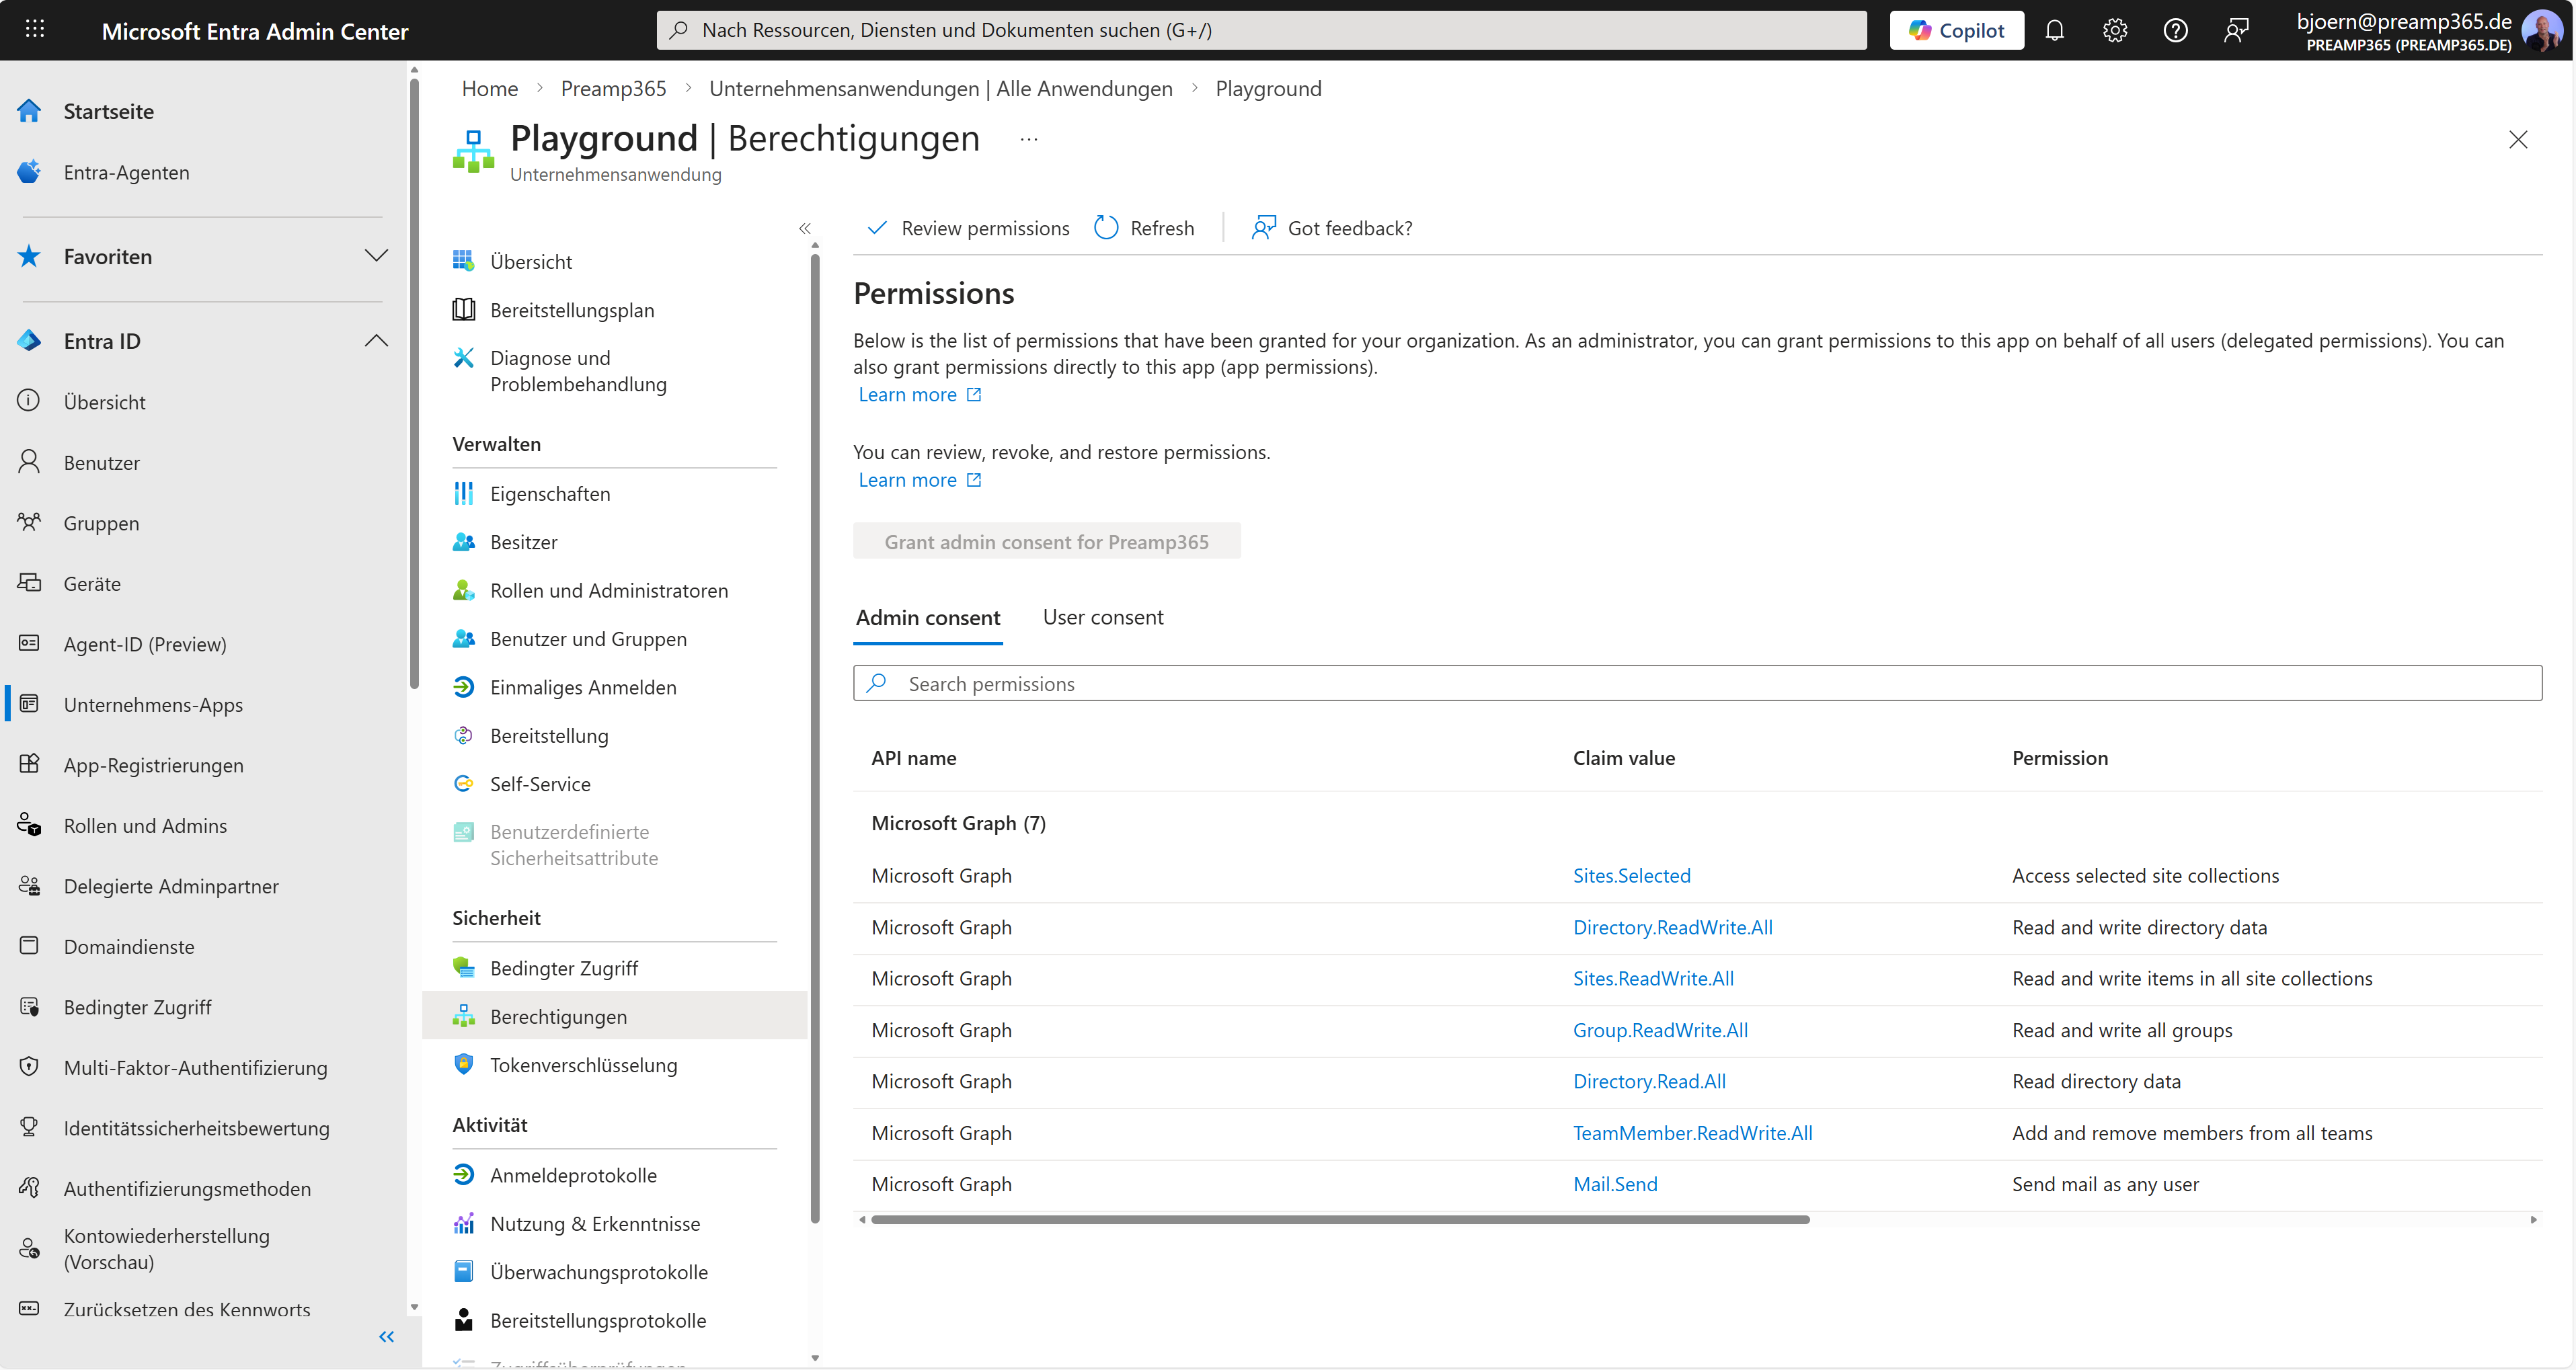Collapse the app navigation pane chevron
This screenshot has height=1370, width=2576.
[805, 228]
